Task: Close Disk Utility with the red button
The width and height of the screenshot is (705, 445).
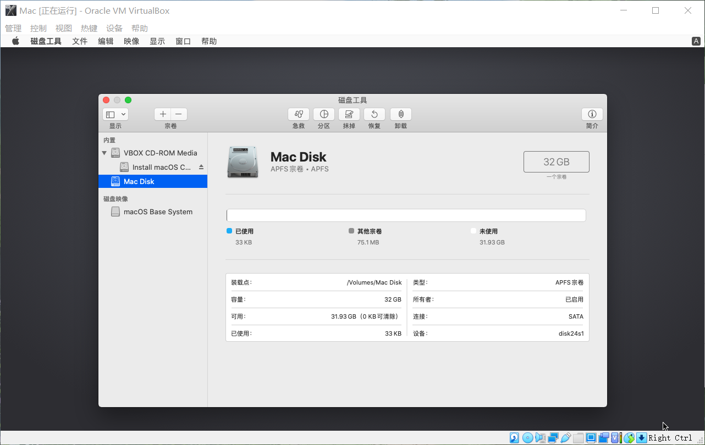Action: 106,100
